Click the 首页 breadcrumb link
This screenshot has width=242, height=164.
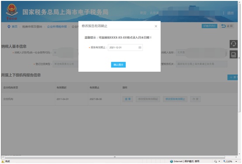click(x=15, y=27)
